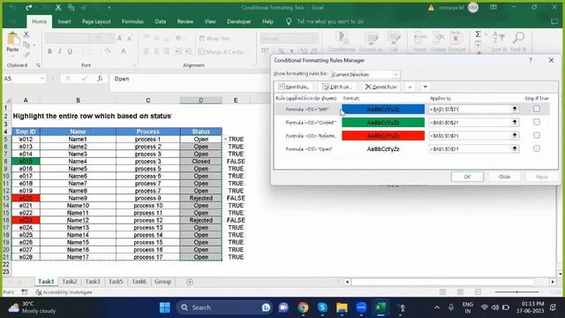Click Redo icon in title bar
The height and width of the screenshot is (318, 565).
pos(28,8)
